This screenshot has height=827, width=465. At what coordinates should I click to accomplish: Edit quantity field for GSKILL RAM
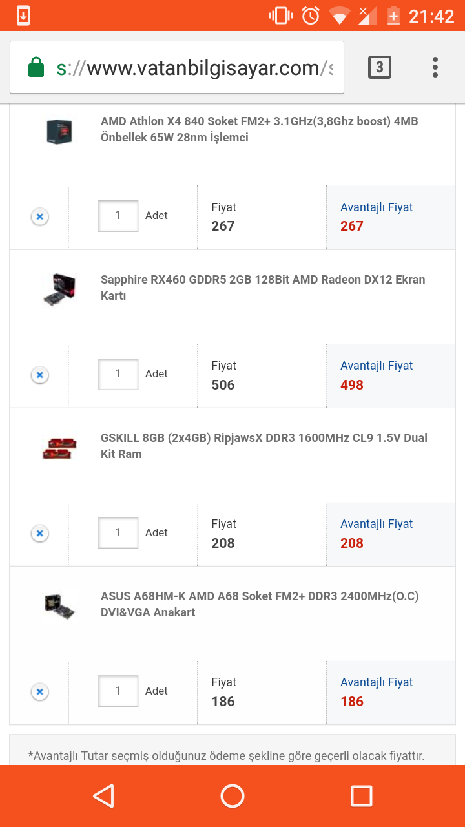pyautogui.click(x=118, y=532)
